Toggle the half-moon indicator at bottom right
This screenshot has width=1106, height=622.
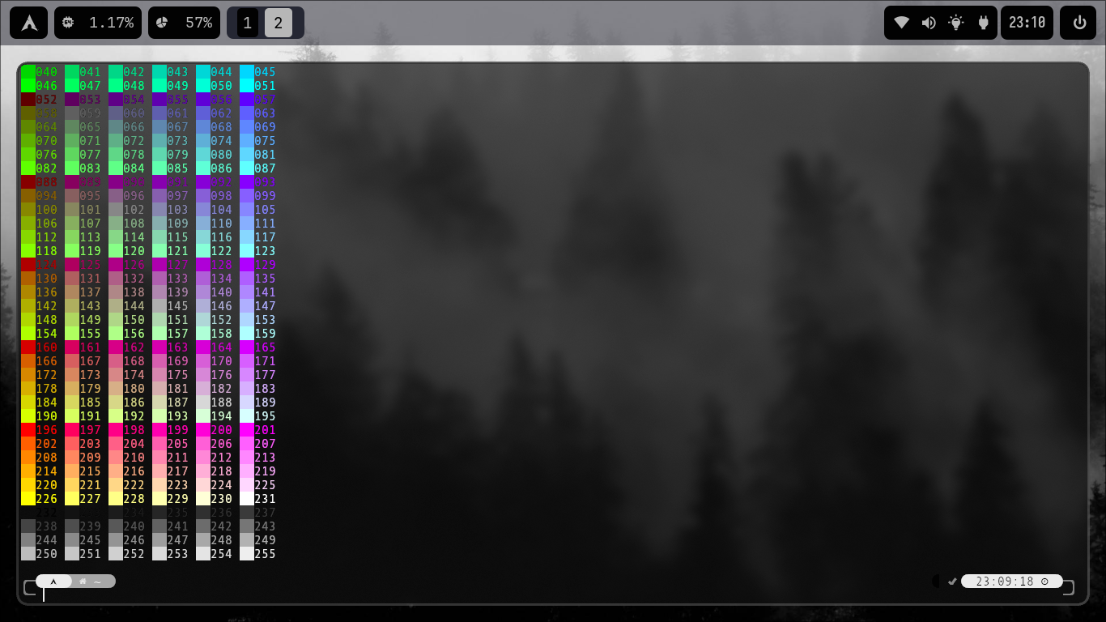point(937,581)
